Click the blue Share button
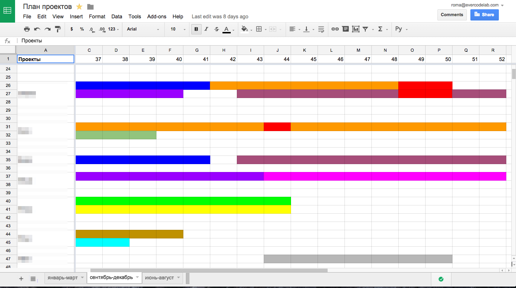 click(x=484, y=15)
